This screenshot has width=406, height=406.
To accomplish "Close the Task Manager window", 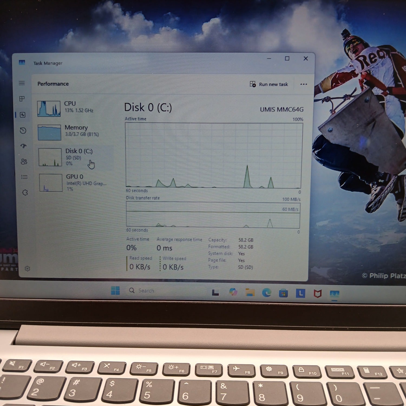I will pyautogui.click(x=306, y=58).
